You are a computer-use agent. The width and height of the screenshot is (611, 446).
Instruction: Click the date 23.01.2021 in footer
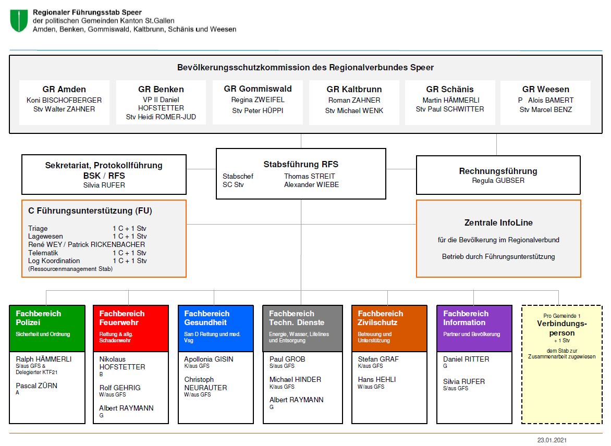(x=552, y=440)
